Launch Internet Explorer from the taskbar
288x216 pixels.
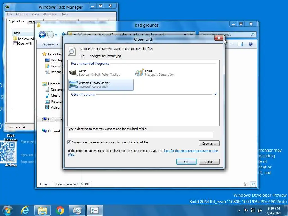(25, 210)
